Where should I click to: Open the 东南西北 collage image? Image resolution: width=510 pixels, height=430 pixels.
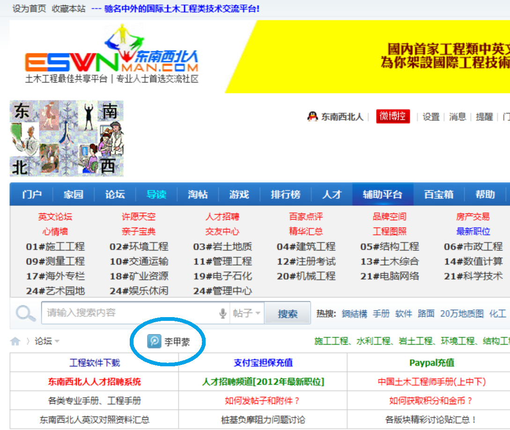(x=67, y=139)
